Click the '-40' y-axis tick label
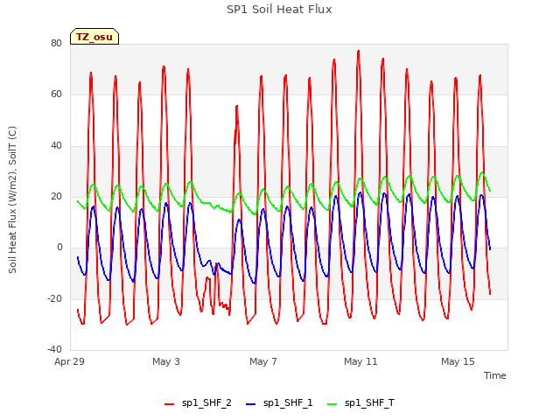Image resolution: width=560 pixels, height=420 pixels. point(54,349)
